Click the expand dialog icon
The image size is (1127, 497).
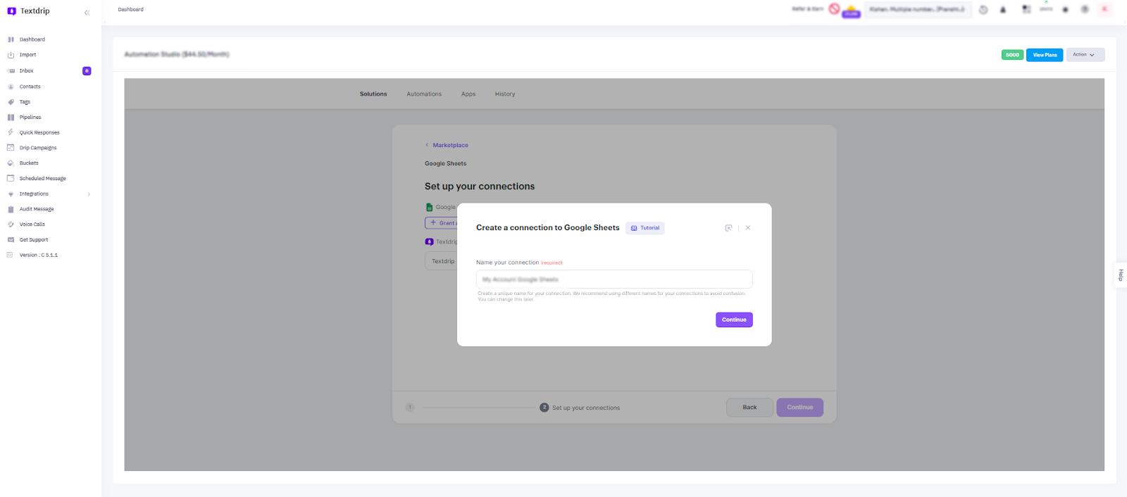pos(728,228)
